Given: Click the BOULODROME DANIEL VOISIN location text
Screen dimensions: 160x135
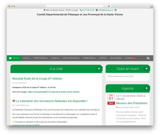Looking at the screenshot, I should click(x=129, y=108).
